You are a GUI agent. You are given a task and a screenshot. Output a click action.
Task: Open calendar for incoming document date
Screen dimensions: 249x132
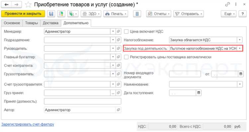241,74
